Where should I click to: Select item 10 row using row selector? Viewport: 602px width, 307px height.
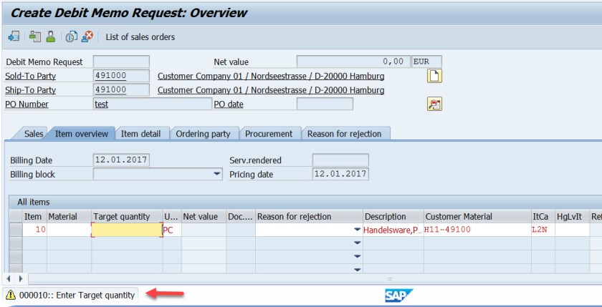(16, 230)
